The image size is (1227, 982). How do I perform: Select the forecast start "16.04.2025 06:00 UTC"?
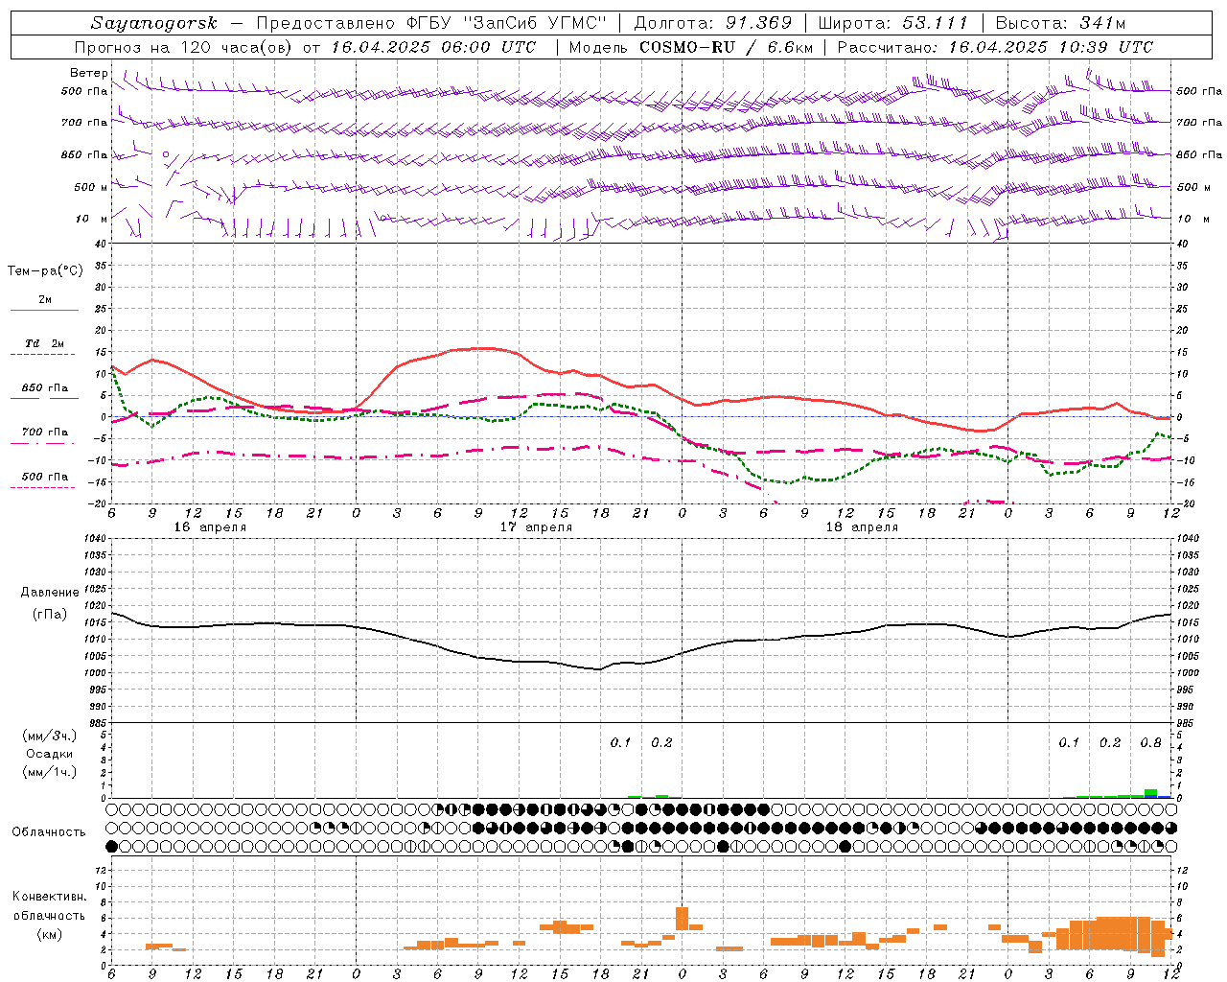tap(433, 47)
